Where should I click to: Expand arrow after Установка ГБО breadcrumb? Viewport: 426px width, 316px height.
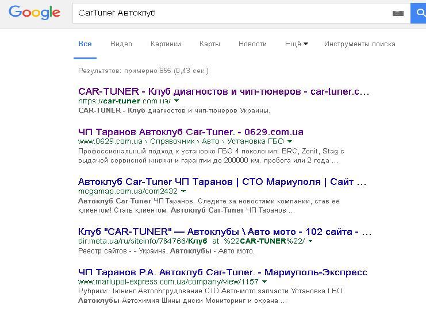point(290,141)
